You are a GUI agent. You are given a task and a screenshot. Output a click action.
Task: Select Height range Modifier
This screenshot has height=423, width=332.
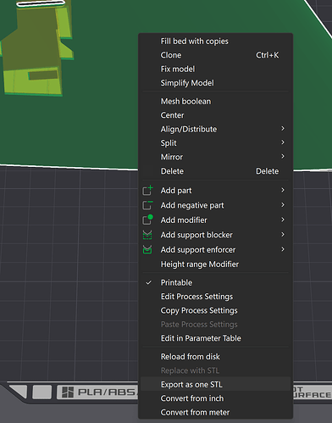coord(216,264)
